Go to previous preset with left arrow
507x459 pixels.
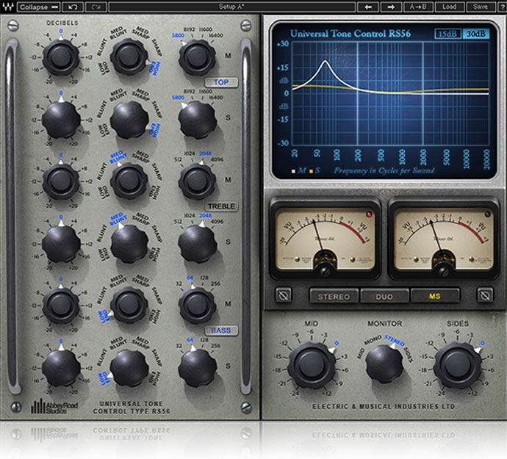[369, 7]
